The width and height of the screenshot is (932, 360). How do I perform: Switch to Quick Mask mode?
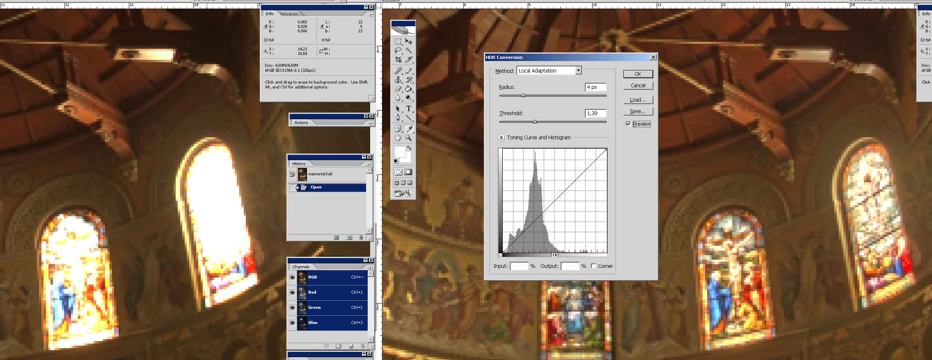click(x=408, y=172)
